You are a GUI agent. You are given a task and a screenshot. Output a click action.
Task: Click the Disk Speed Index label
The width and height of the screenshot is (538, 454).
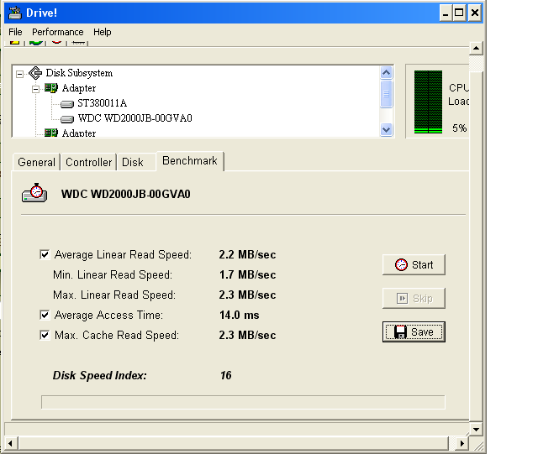pos(99,375)
